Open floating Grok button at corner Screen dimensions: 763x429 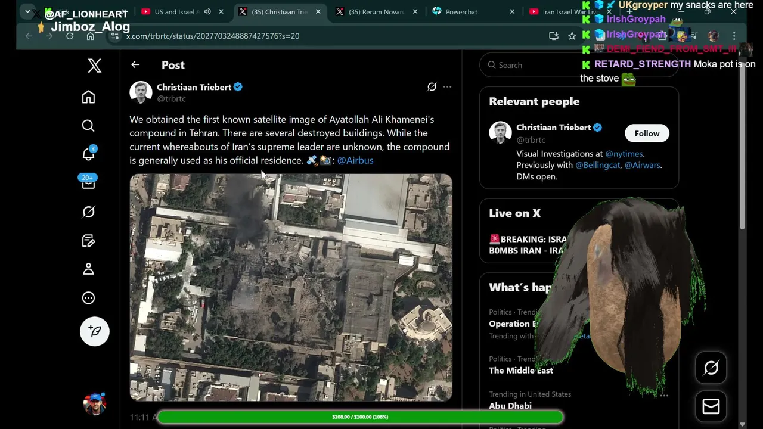[711, 368]
